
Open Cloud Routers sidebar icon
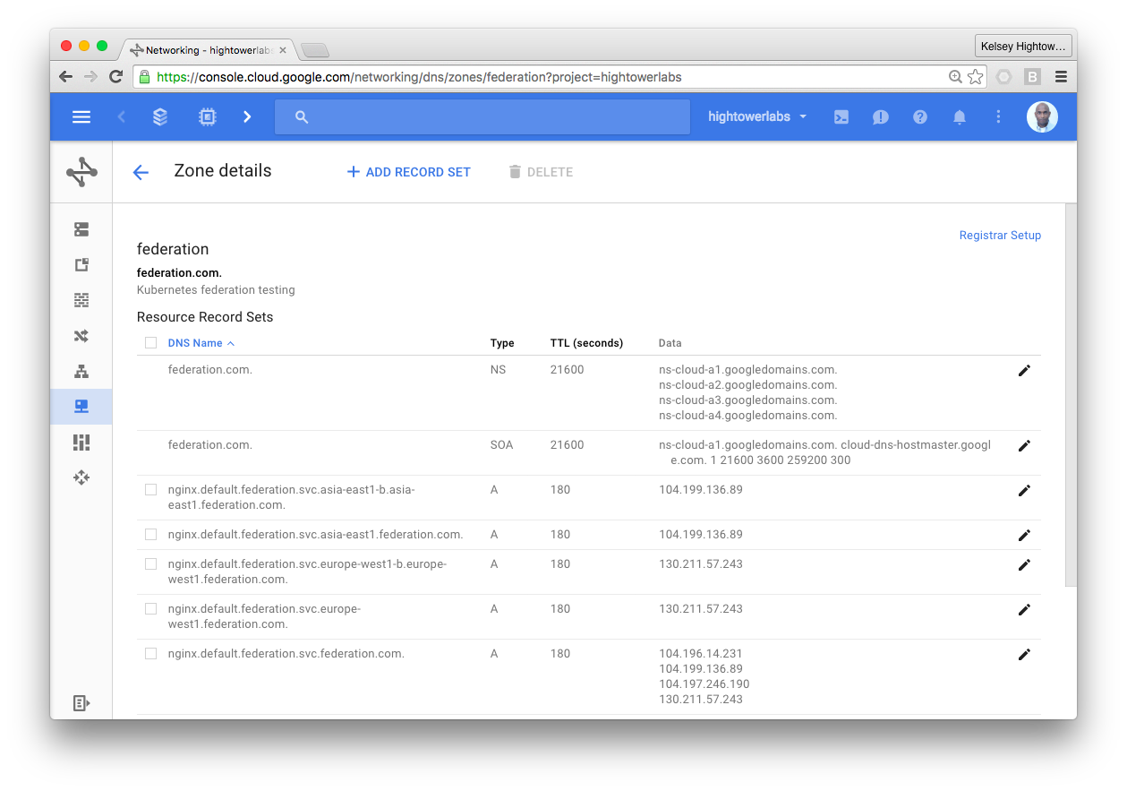click(81, 477)
